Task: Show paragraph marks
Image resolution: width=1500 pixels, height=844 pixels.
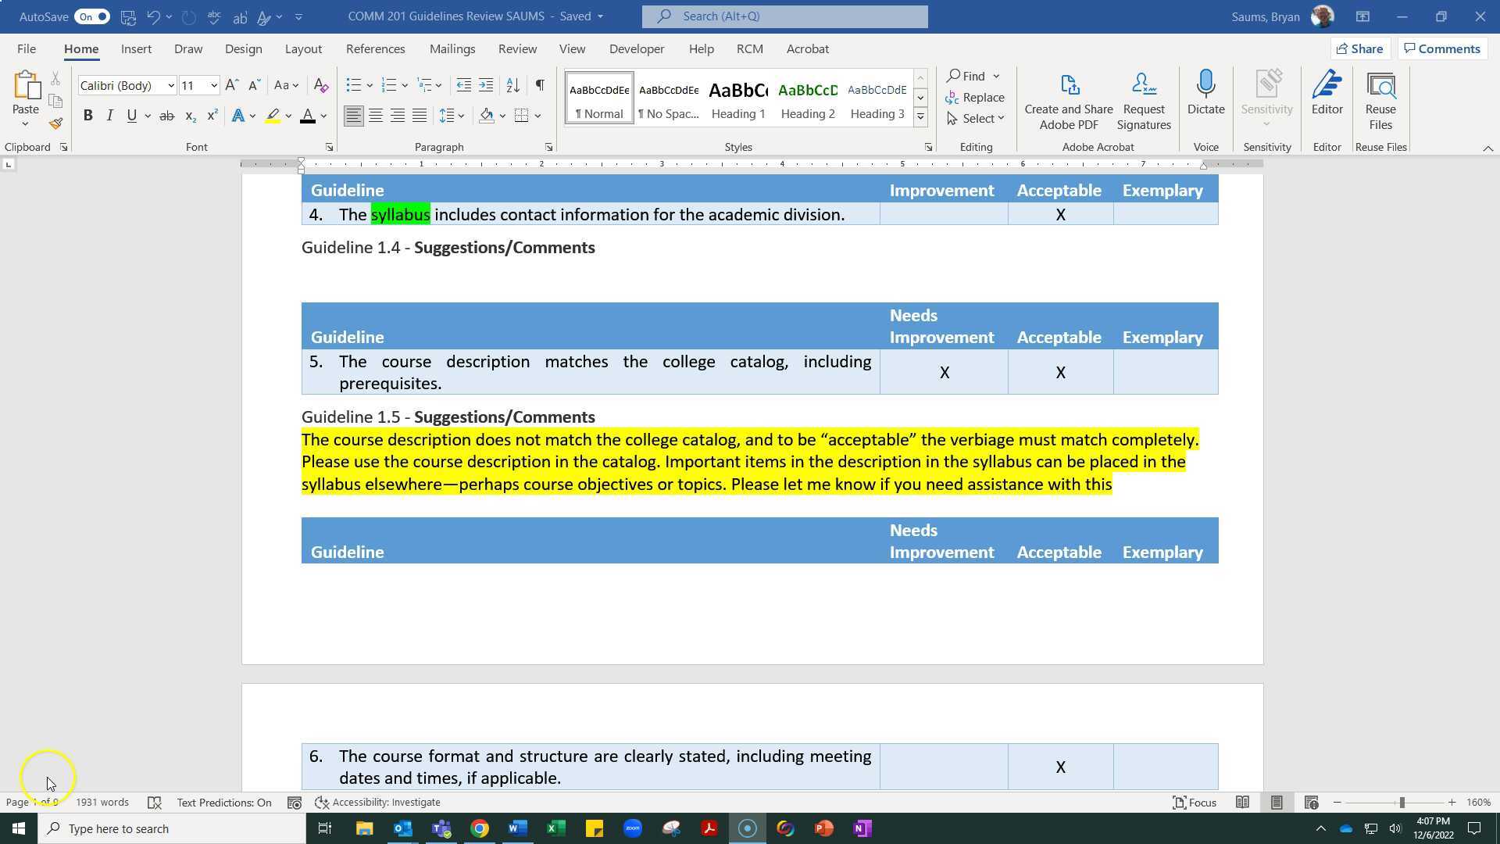Action: (540, 84)
